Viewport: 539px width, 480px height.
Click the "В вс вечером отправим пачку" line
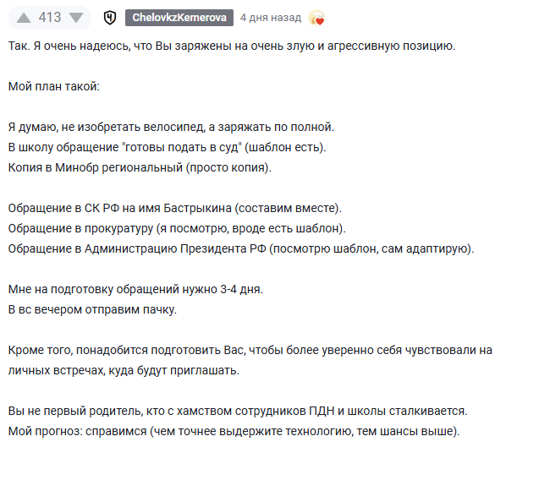92,309
